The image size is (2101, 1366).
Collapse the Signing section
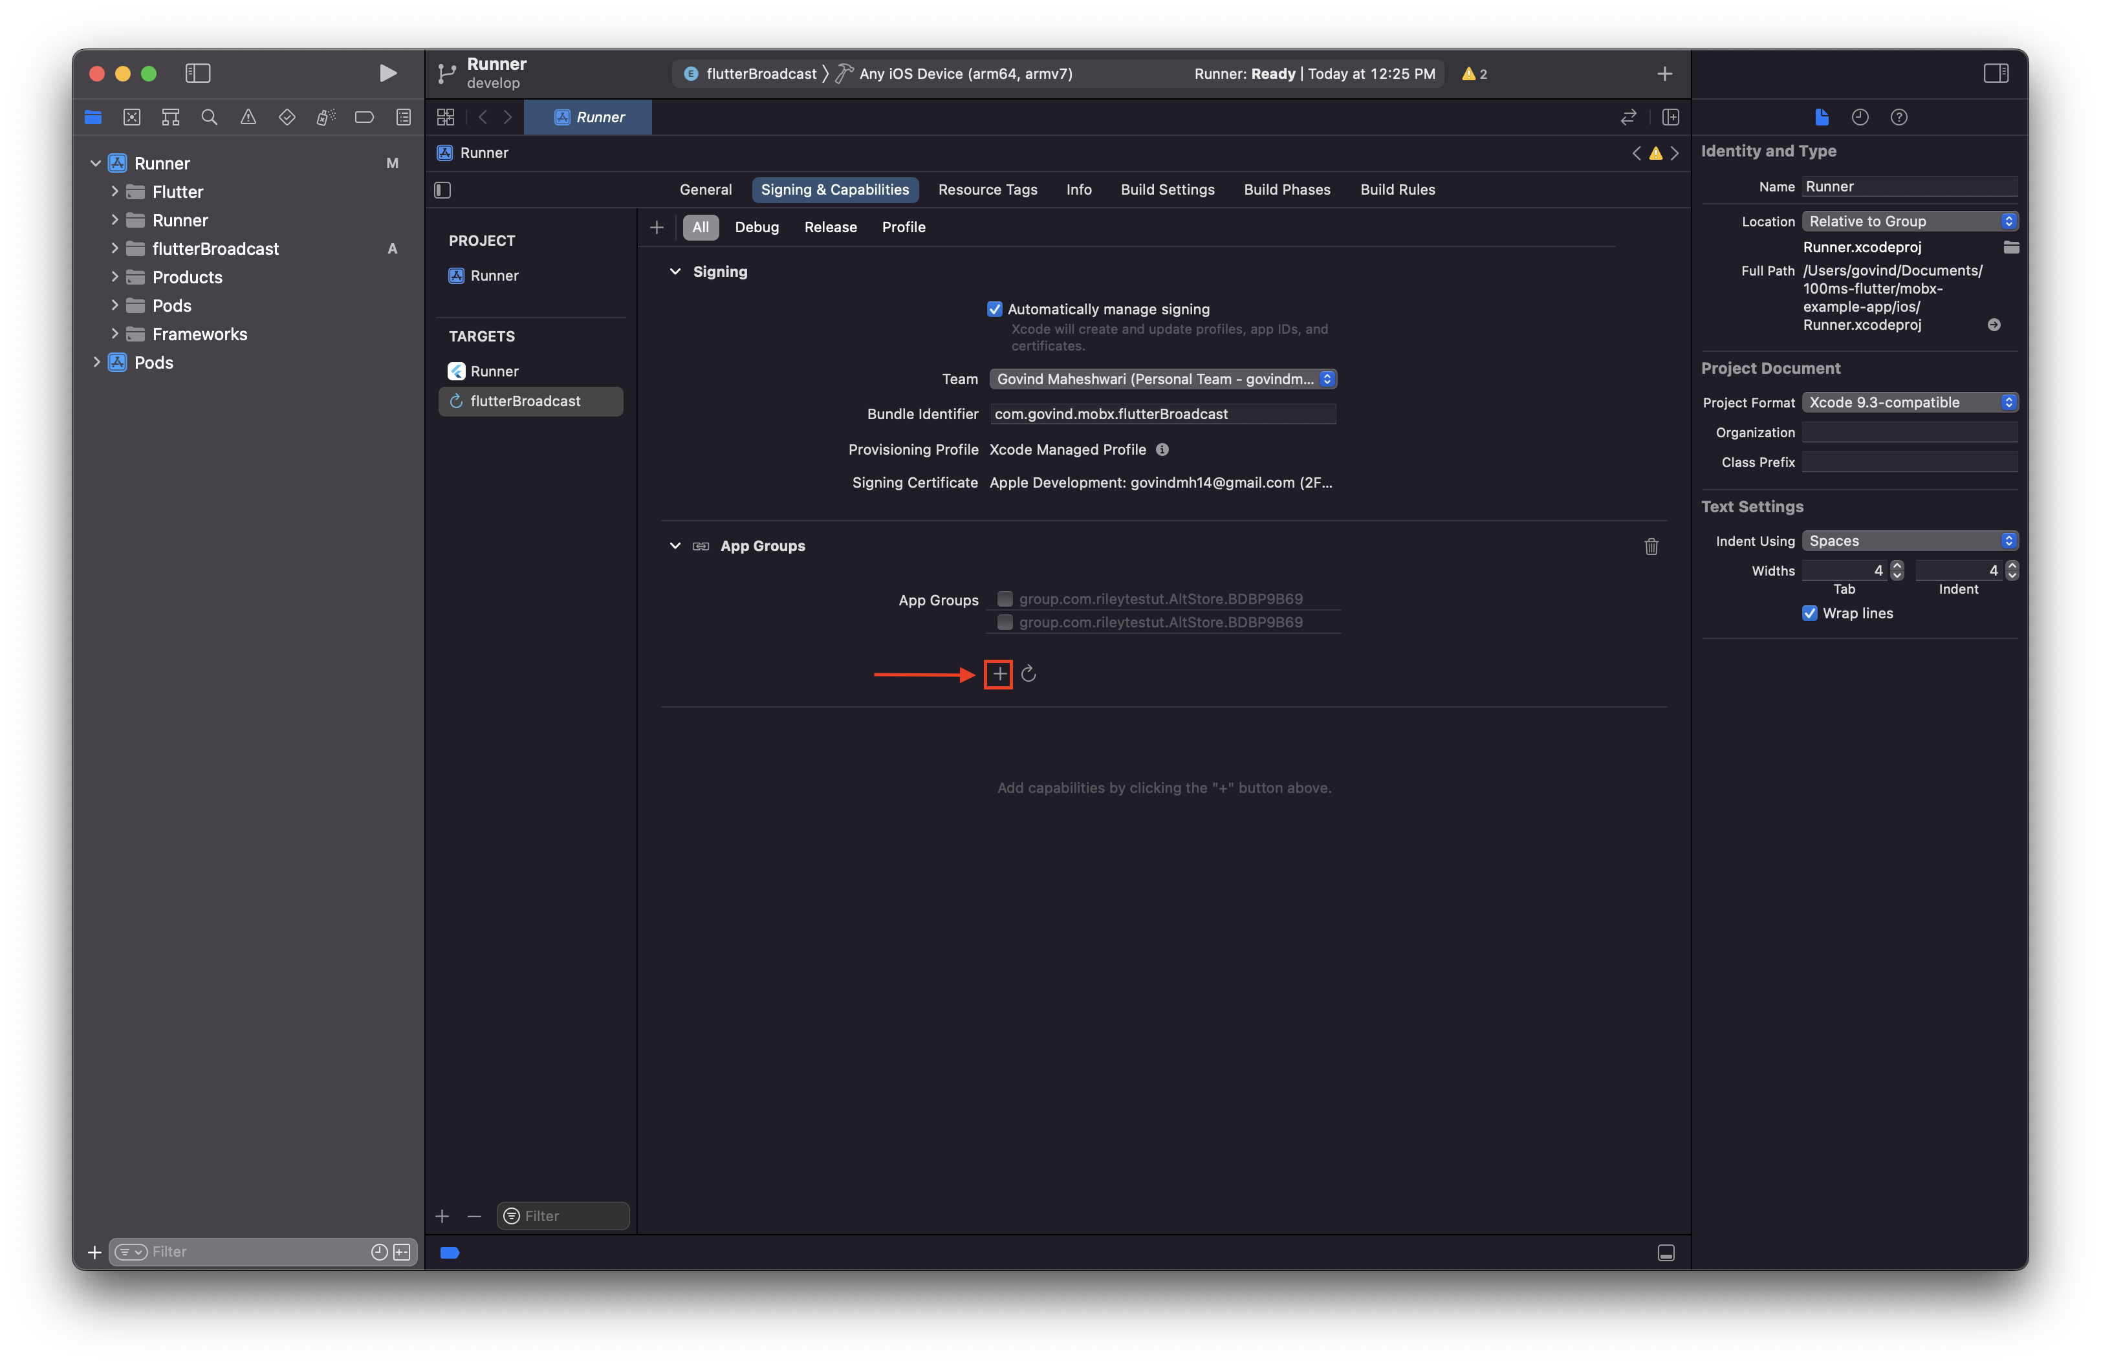pyautogui.click(x=675, y=271)
